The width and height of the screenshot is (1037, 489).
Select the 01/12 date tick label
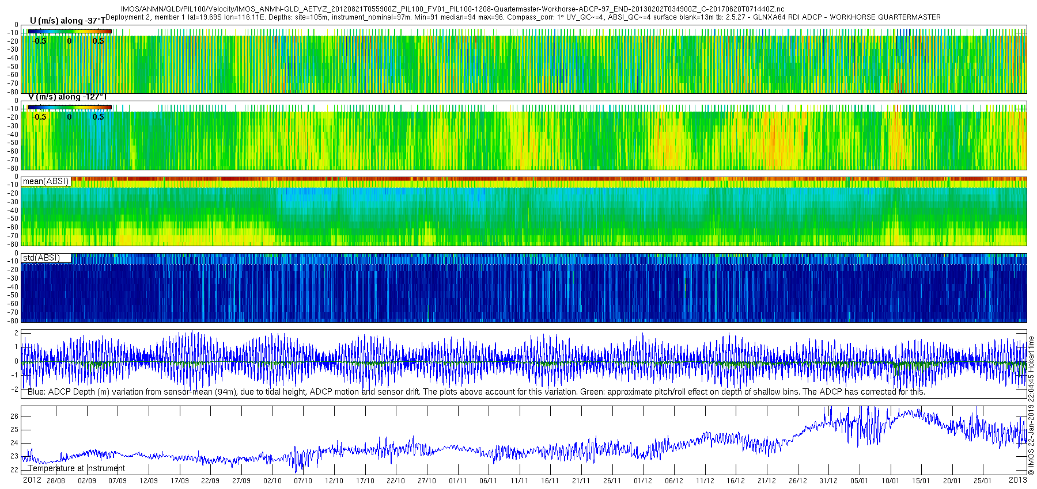point(643,481)
